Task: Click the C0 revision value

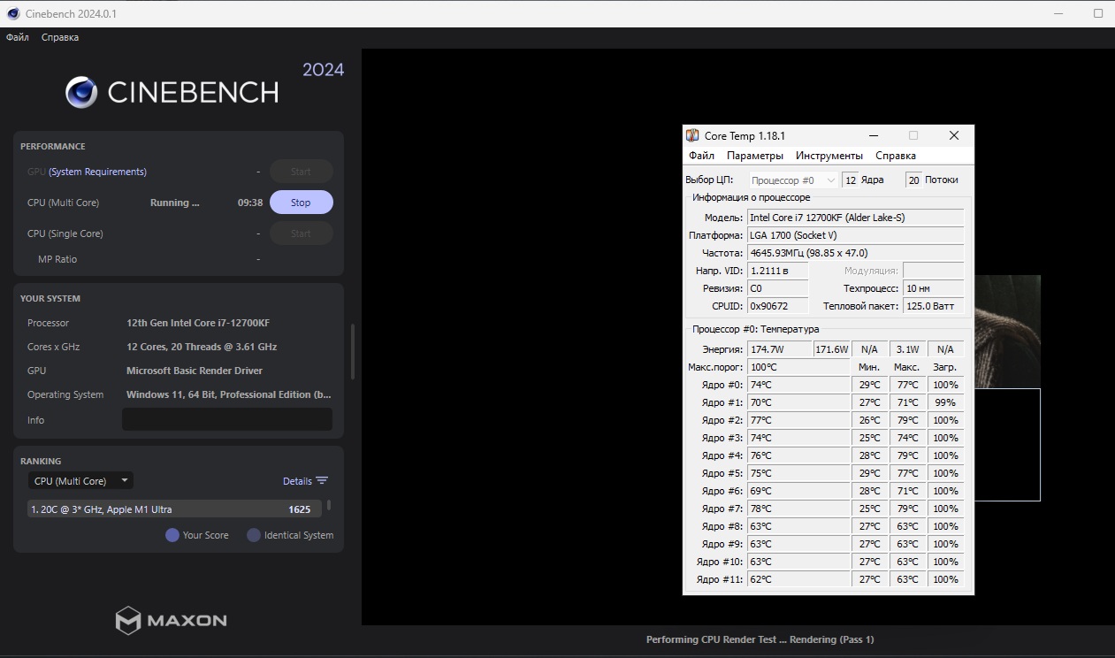Action: point(778,288)
